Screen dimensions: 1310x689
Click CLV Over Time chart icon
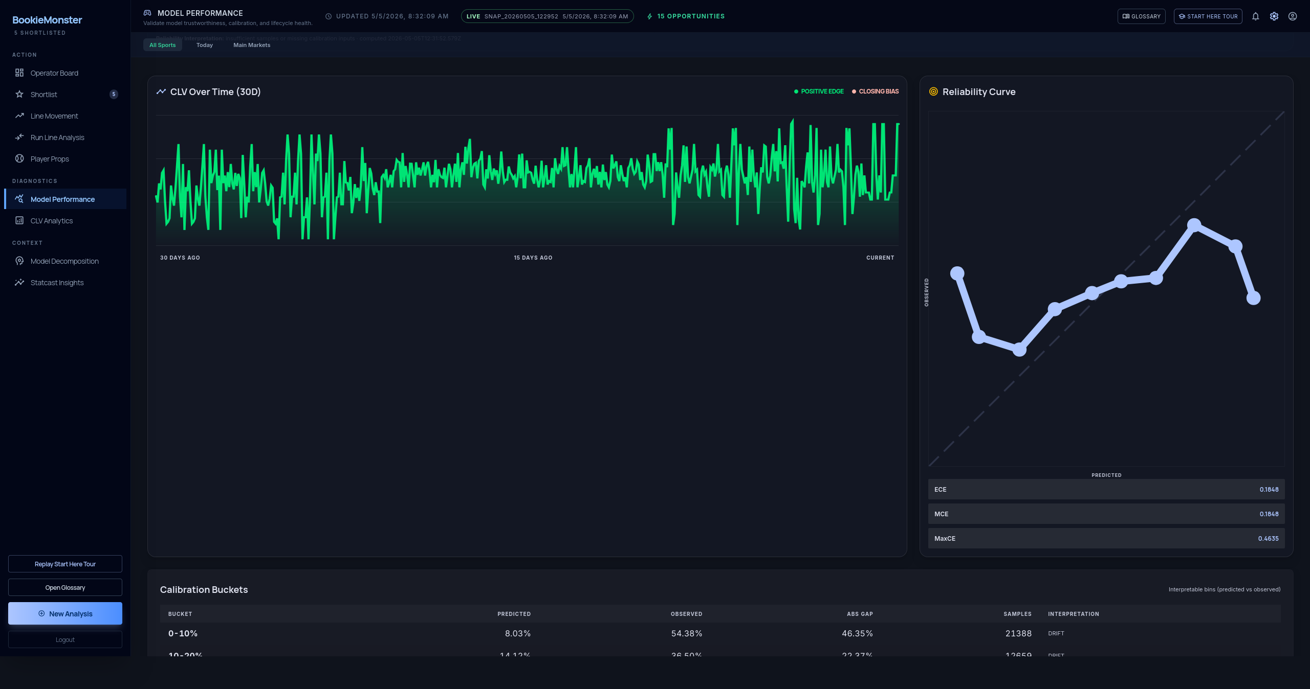[161, 91]
